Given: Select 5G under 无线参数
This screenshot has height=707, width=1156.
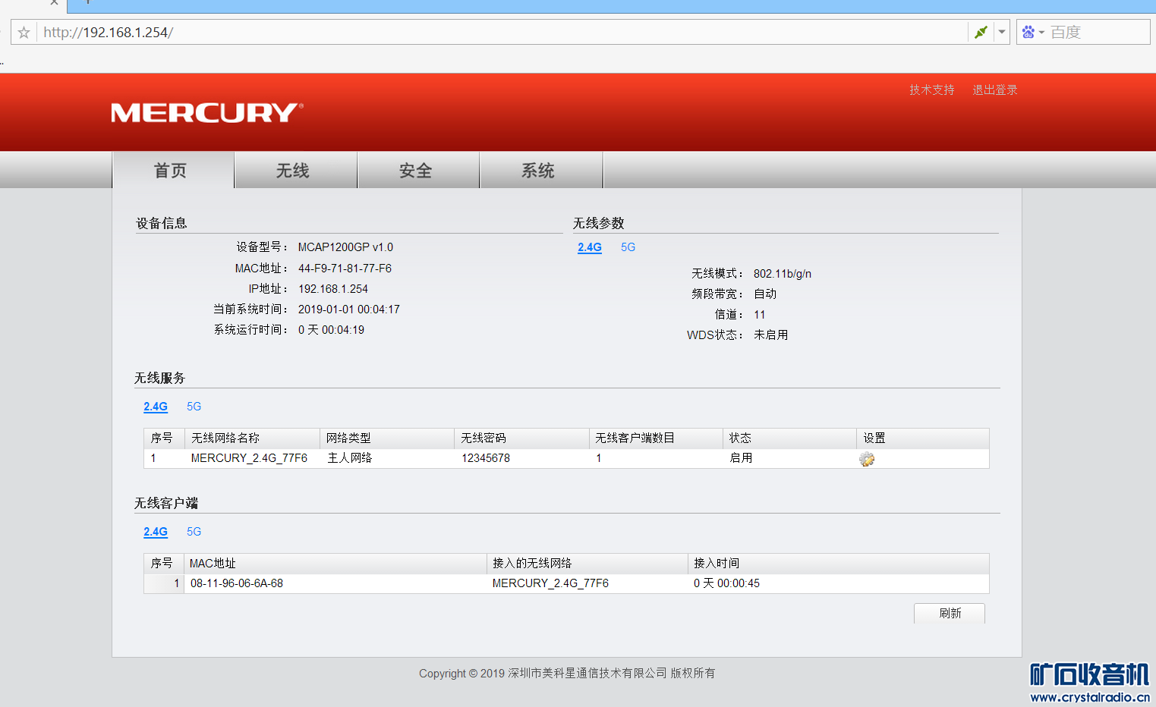Looking at the screenshot, I should [x=628, y=247].
